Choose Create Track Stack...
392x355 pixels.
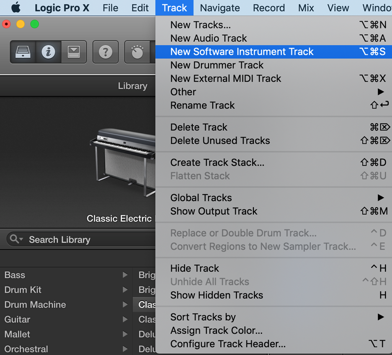[274, 162]
